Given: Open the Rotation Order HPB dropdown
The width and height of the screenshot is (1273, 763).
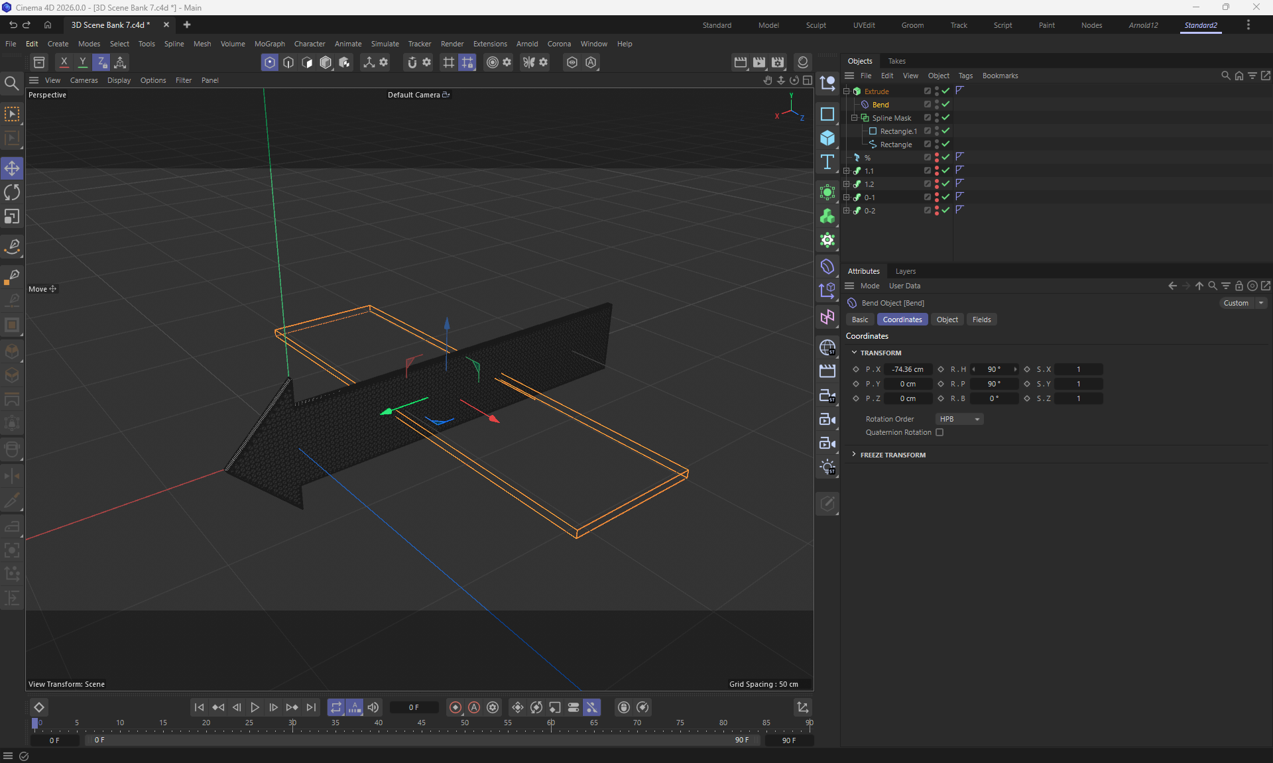Looking at the screenshot, I should (959, 419).
